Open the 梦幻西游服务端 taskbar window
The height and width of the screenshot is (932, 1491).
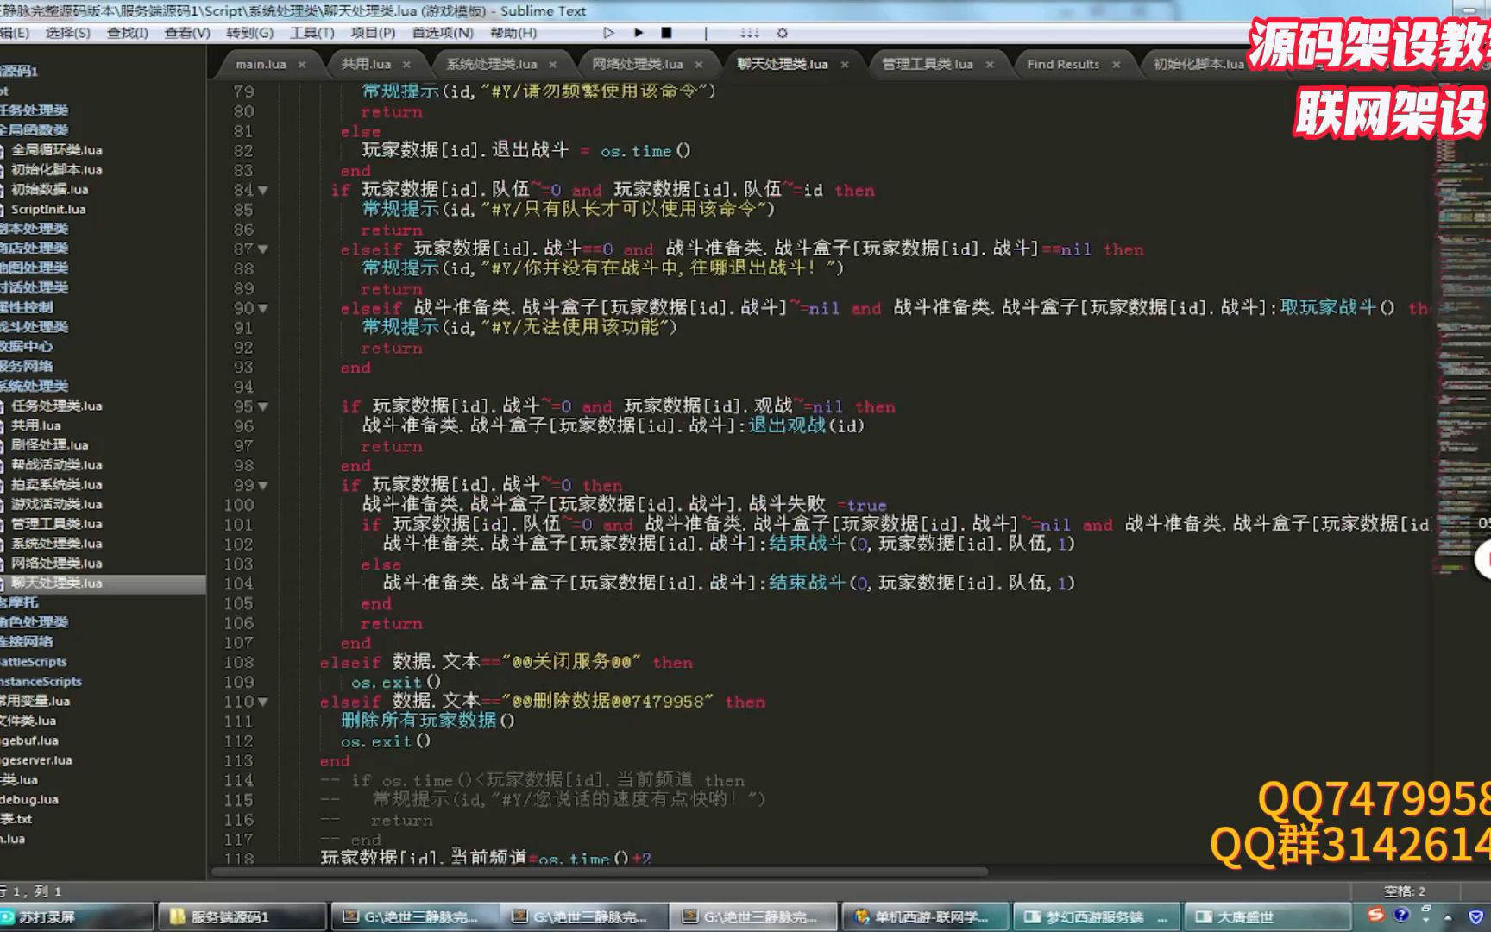(1096, 916)
